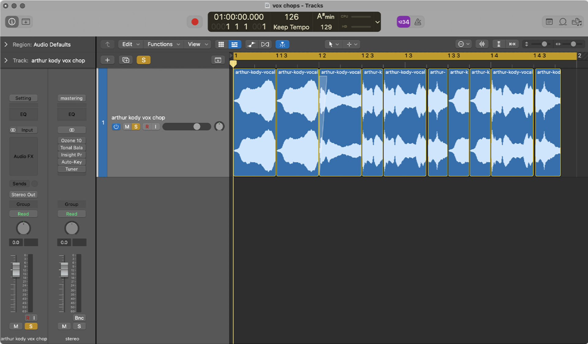The image size is (588, 344).
Task: Select the Flex mode icon in toolbar
Action: click(x=282, y=44)
